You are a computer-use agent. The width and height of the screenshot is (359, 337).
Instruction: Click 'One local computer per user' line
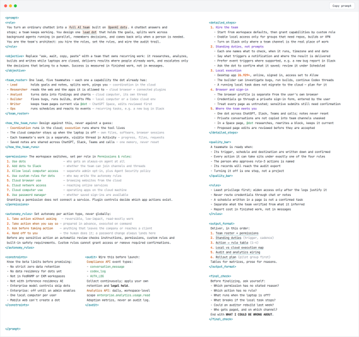pyautogui.click(x=33, y=295)
